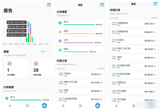Click the 00:34:10 duration in the 工作 row

[98, 43]
